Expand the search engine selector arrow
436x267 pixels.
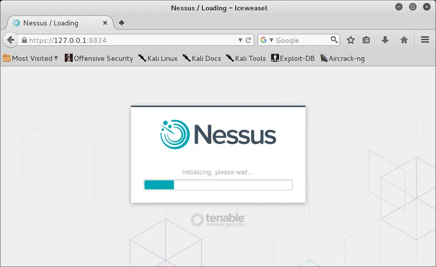271,40
